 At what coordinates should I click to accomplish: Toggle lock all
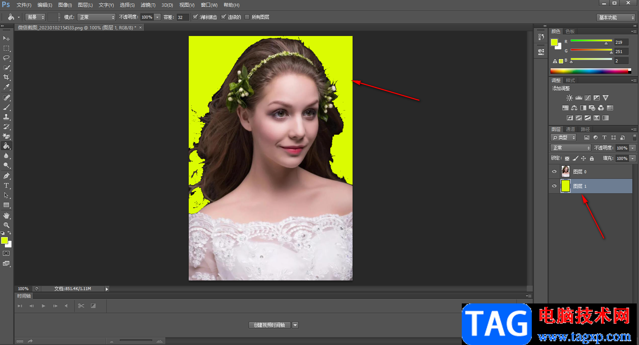(x=592, y=158)
